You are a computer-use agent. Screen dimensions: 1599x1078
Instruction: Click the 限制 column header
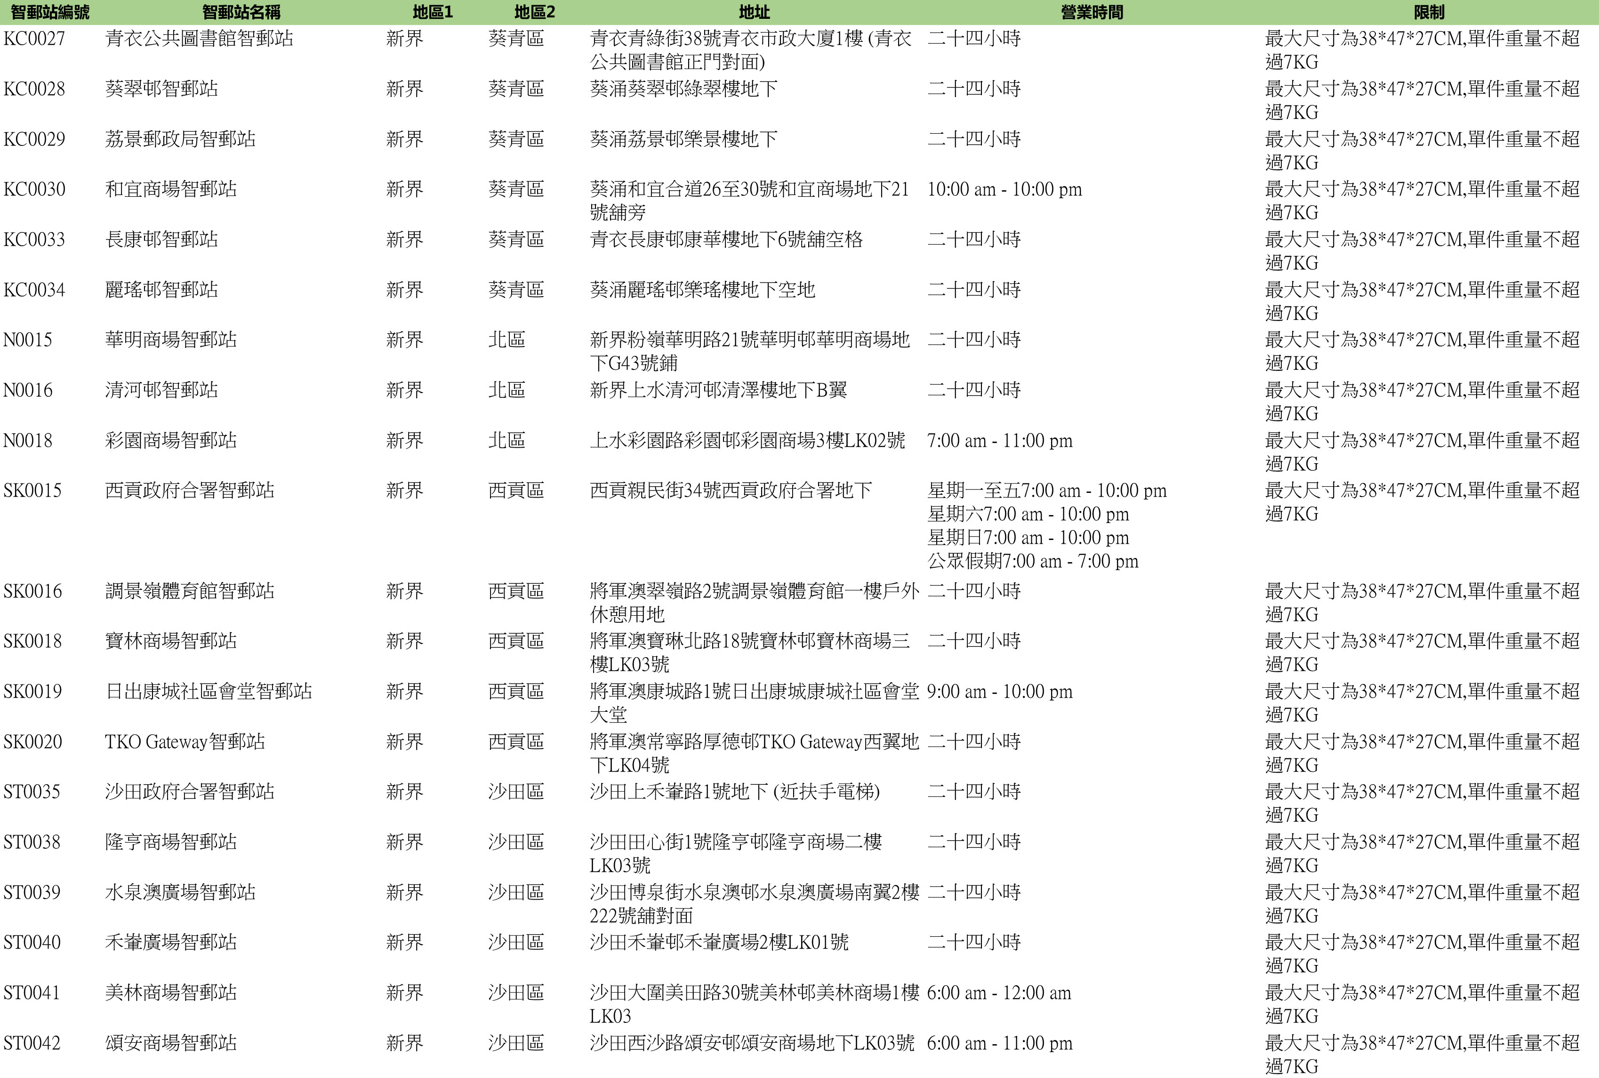click(1429, 12)
